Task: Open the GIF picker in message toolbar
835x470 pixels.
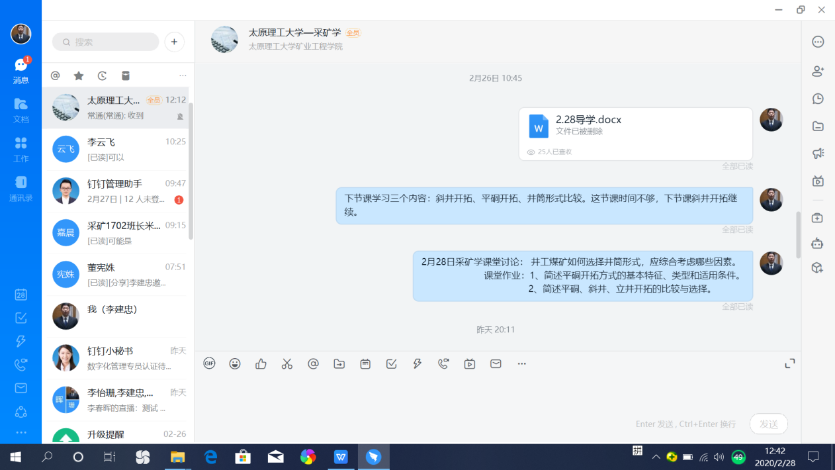Action: 209,363
